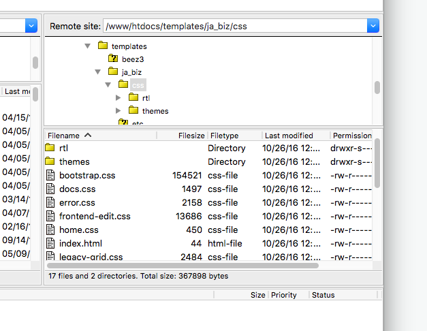Click the docs.css file icon
This screenshot has height=331, width=427.
coord(50,189)
